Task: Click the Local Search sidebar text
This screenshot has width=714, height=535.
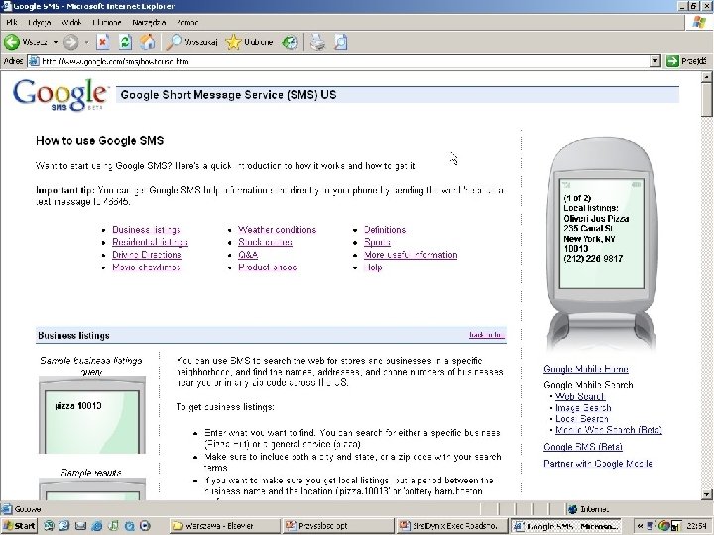Action: pyautogui.click(x=581, y=419)
